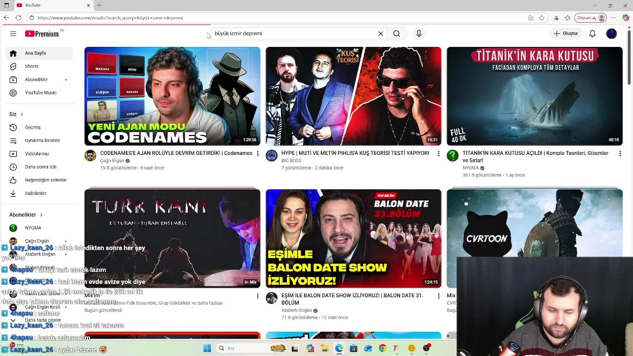Reload the page with the refresh icon
Image resolution: width=633 pixels, height=356 pixels.
coord(18,18)
